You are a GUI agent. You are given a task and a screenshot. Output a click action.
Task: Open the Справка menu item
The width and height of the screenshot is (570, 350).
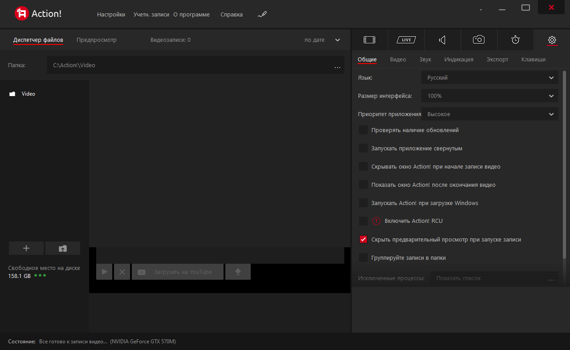coord(232,15)
